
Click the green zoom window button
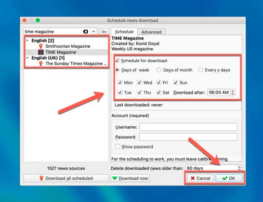[38, 20]
